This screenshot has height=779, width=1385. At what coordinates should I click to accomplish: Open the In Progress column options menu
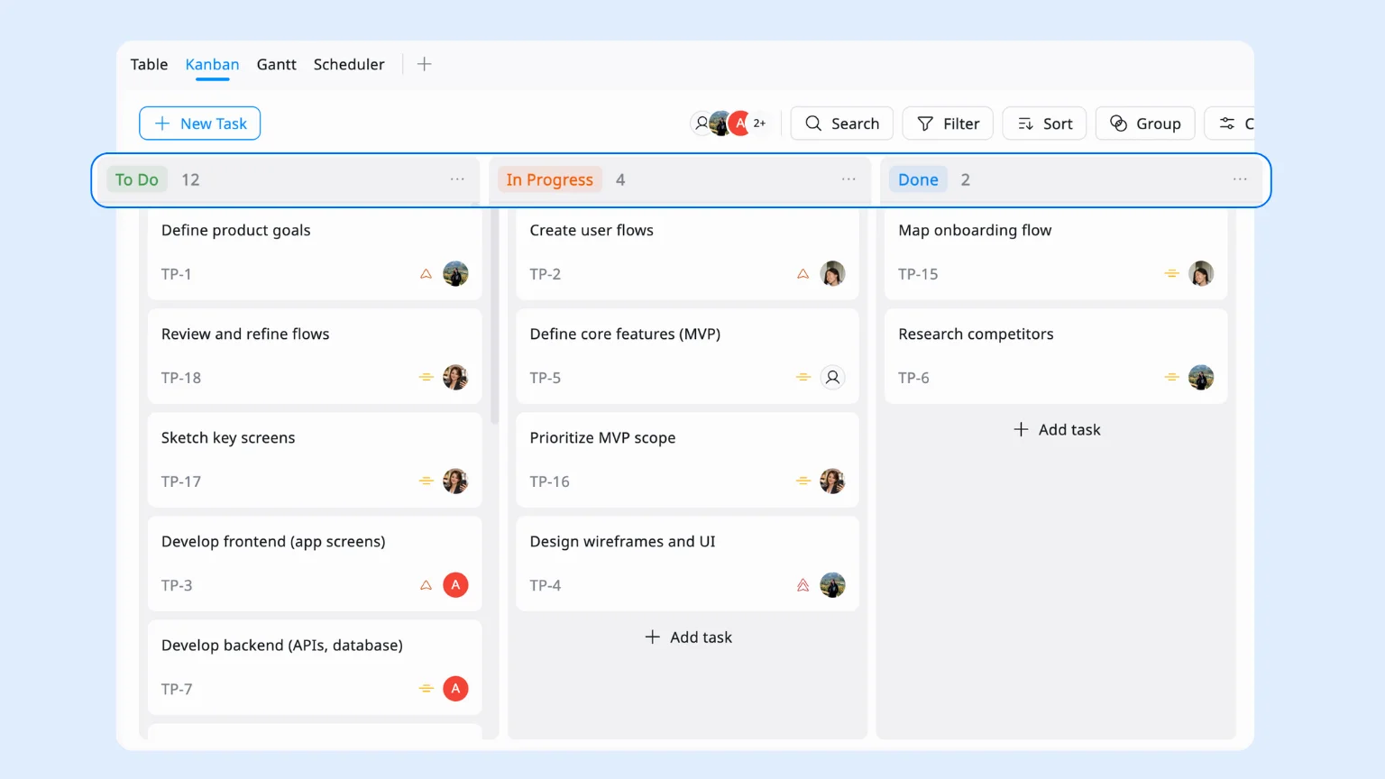[x=848, y=179]
